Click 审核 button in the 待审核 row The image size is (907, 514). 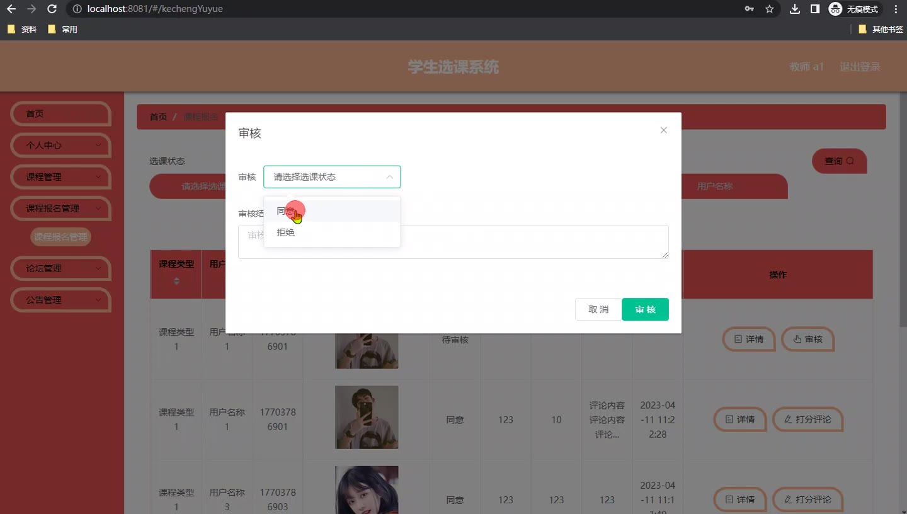pos(807,339)
